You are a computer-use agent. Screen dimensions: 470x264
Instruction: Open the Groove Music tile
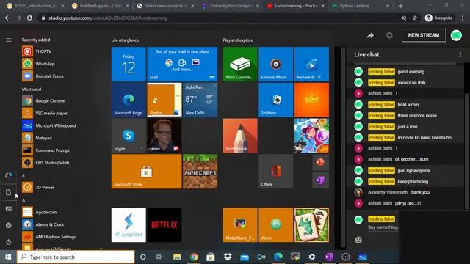tap(276, 64)
